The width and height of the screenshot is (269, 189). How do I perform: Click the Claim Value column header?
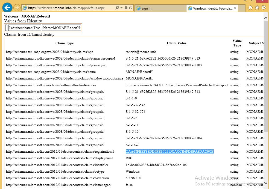[x=177, y=43]
